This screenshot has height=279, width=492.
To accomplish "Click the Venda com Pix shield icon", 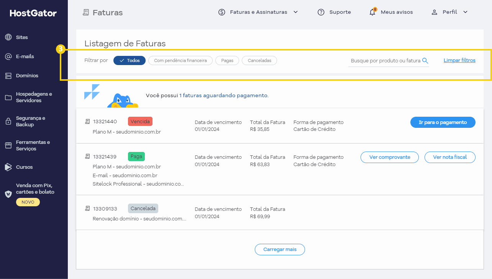I will pos(8,194).
